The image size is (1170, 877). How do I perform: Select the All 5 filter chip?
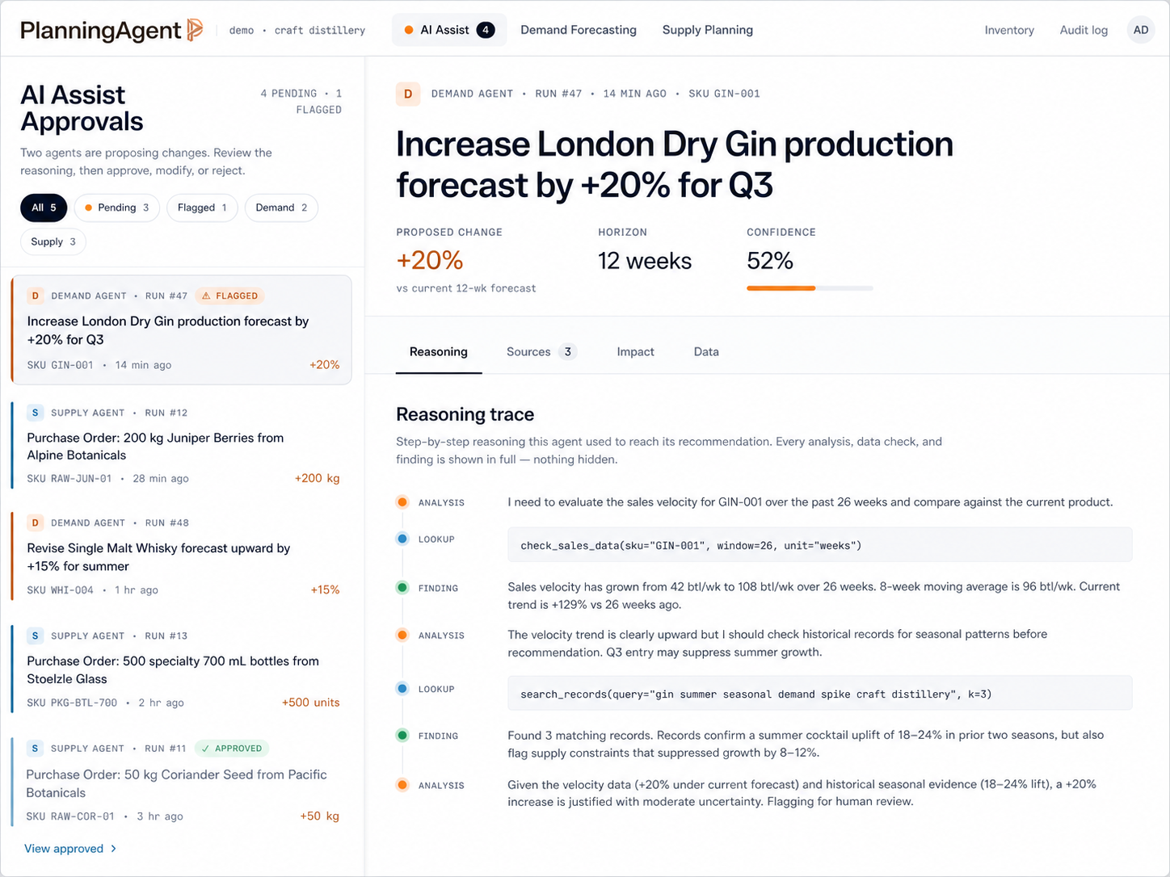click(44, 208)
